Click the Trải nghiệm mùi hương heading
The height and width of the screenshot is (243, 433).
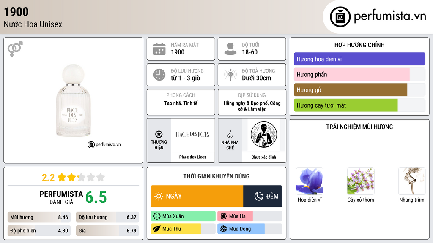point(359,127)
